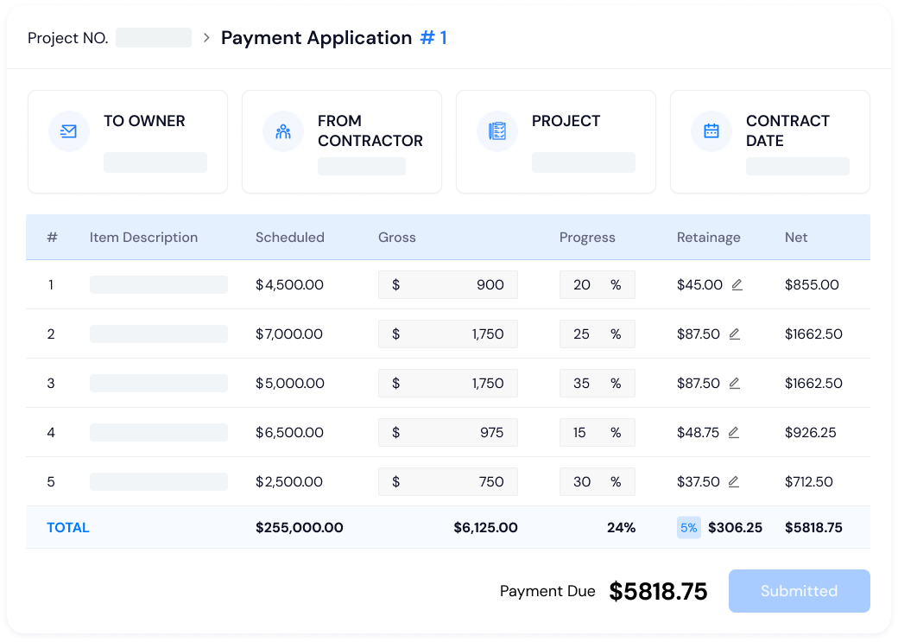Click the PROJECT clipboard icon
Image resolution: width=898 pixels, height=642 pixels.
coord(496,131)
